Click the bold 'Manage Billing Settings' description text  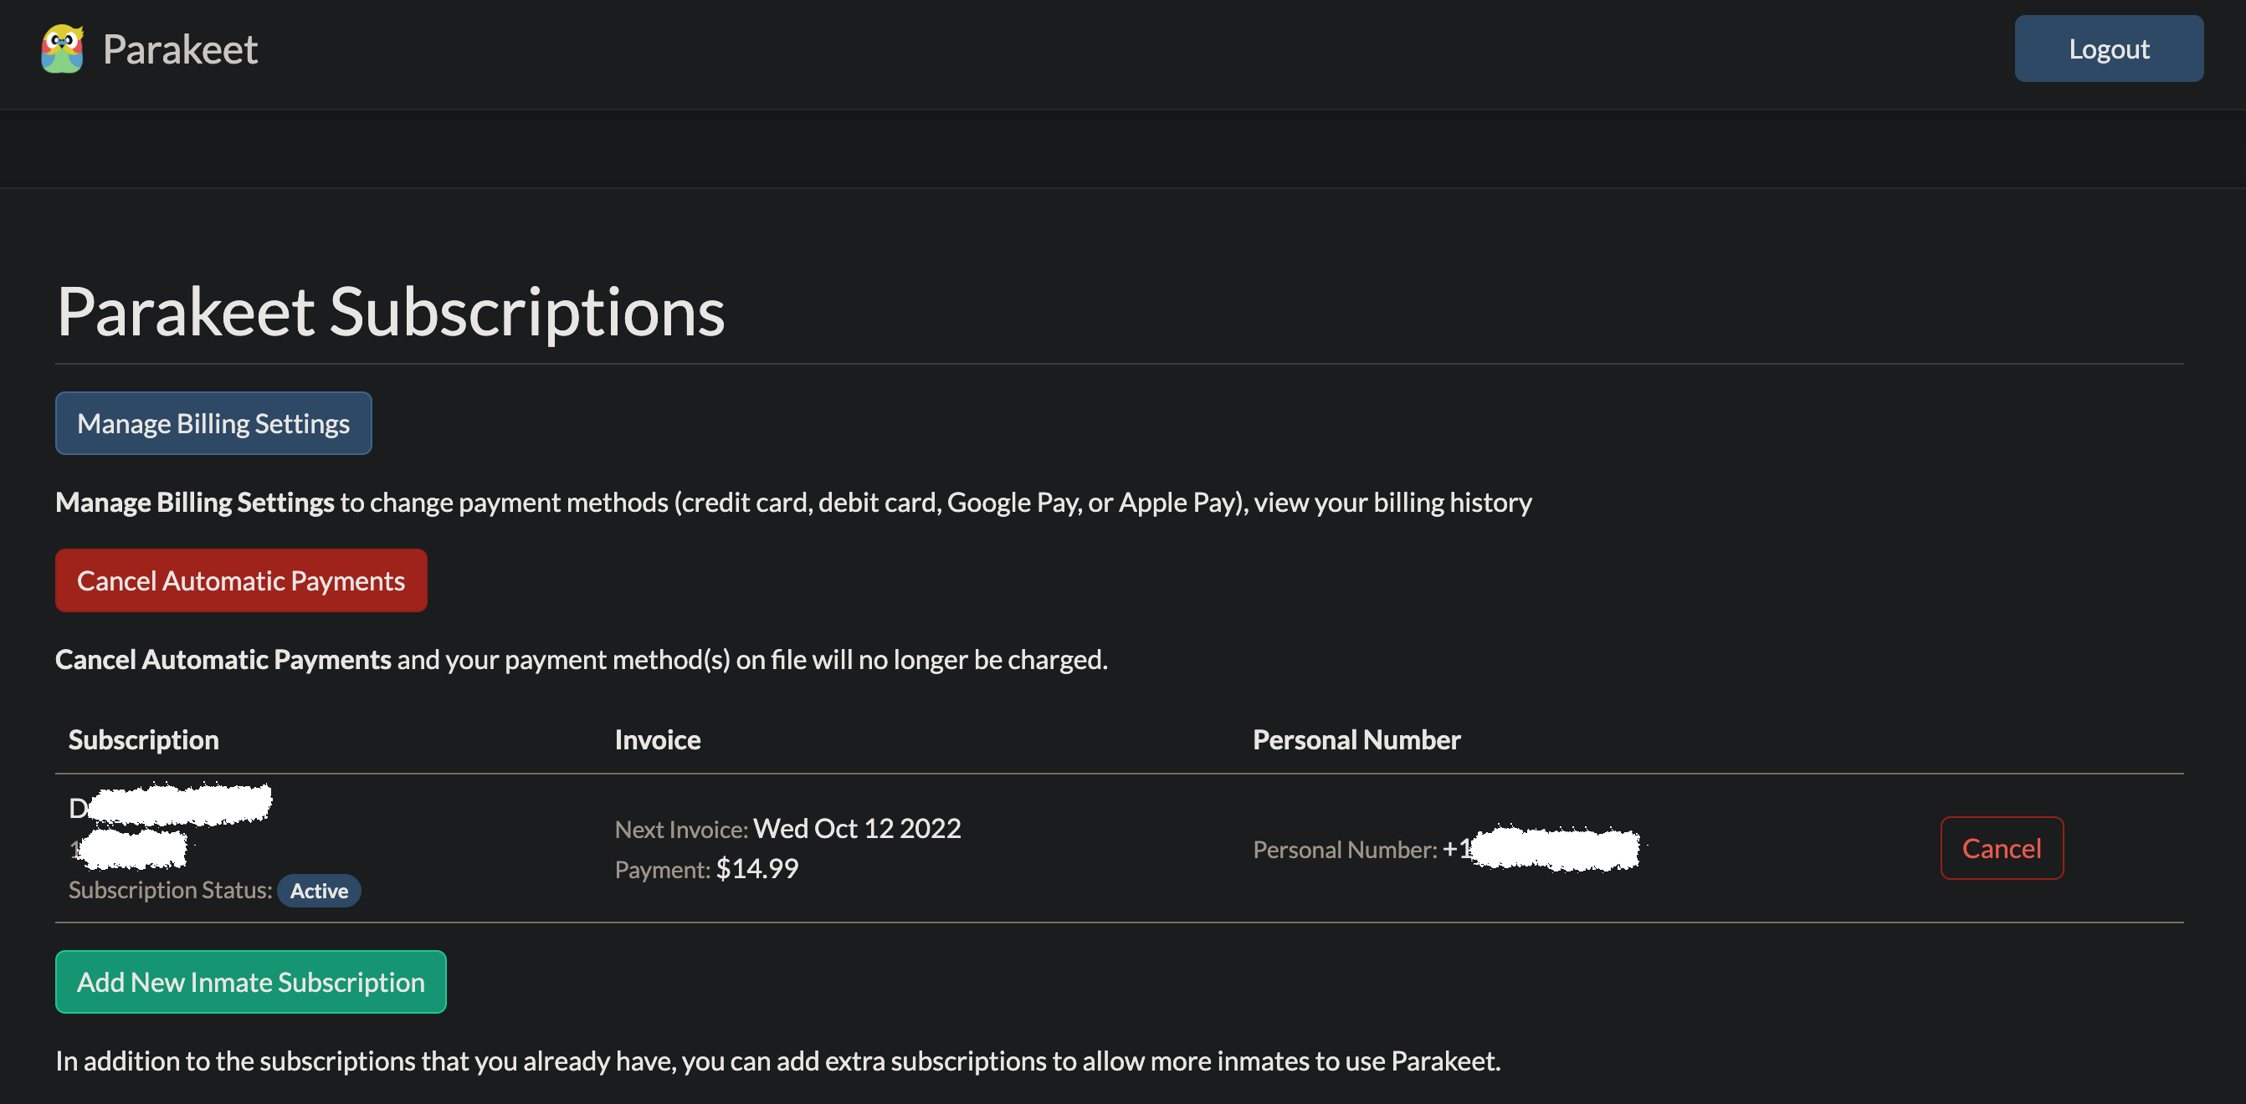(194, 502)
